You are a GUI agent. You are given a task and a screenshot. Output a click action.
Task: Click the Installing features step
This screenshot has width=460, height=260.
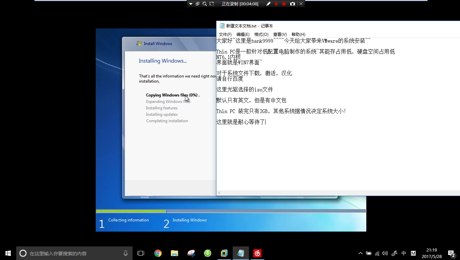tap(162, 108)
